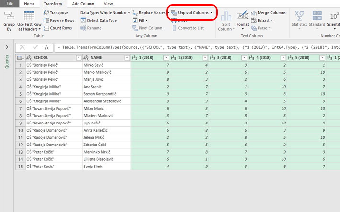Viewport: 340px width, 212px height.
Task: Open the 3 (2018) column filter dropdown
Action: pyautogui.click(x=244, y=57)
